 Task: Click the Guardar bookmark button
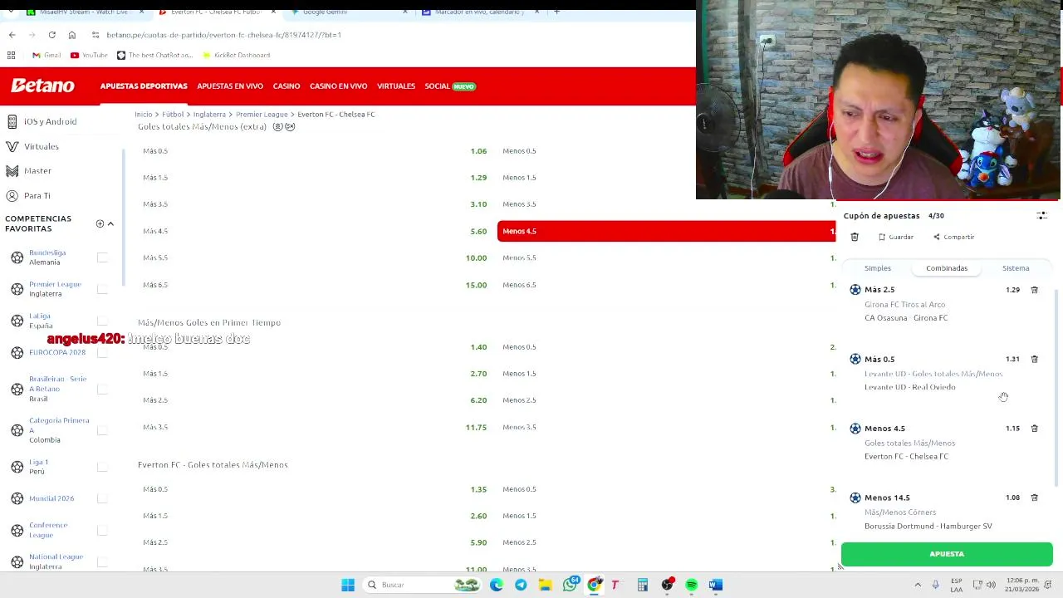pyautogui.click(x=896, y=237)
